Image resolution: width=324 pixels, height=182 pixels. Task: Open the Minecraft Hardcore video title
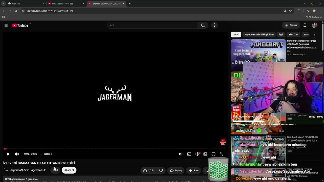tap(302, 44)
